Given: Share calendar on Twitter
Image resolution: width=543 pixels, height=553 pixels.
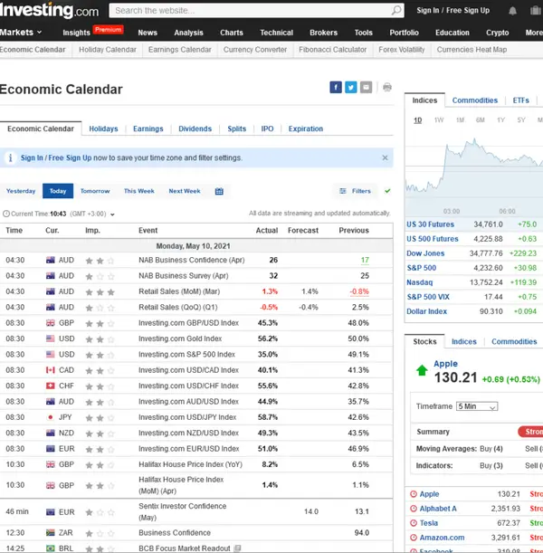Looking at the screenshot, I should pos(351,87).
